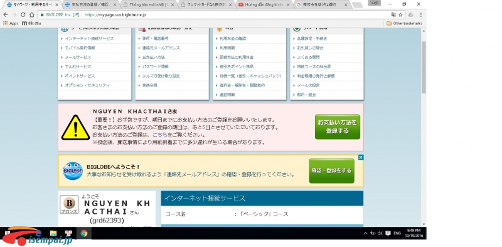Show hidden system tray icons chevron
502x247 pixels.
tap(366, 233)
